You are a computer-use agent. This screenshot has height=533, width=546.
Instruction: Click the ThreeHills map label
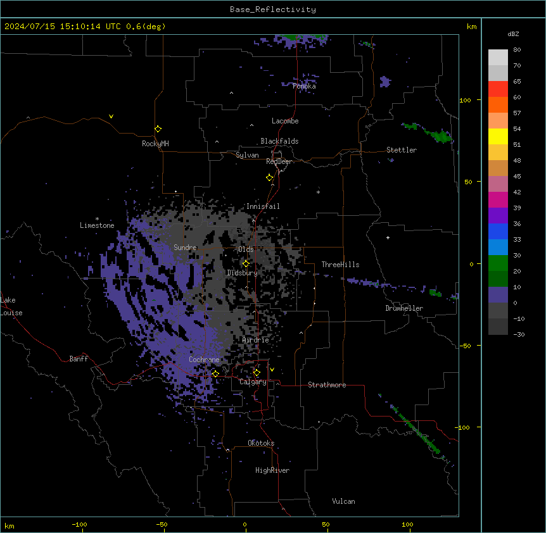[x=340, y=265]
